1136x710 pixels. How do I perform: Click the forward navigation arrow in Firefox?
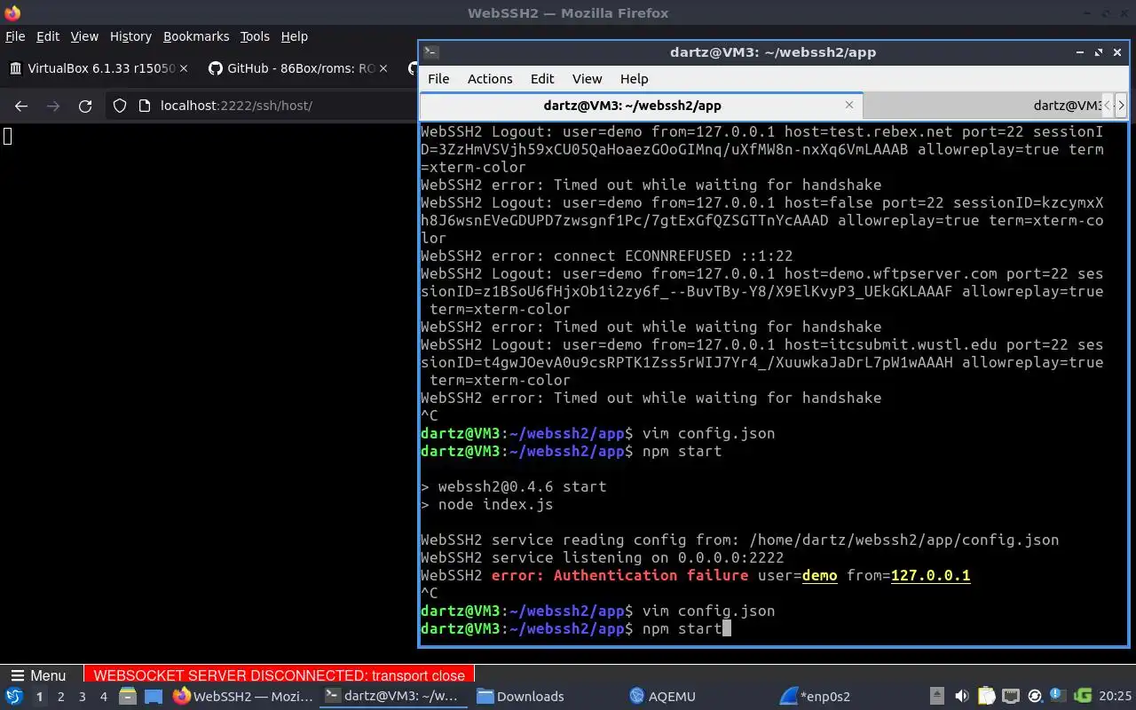click(53, 106)
